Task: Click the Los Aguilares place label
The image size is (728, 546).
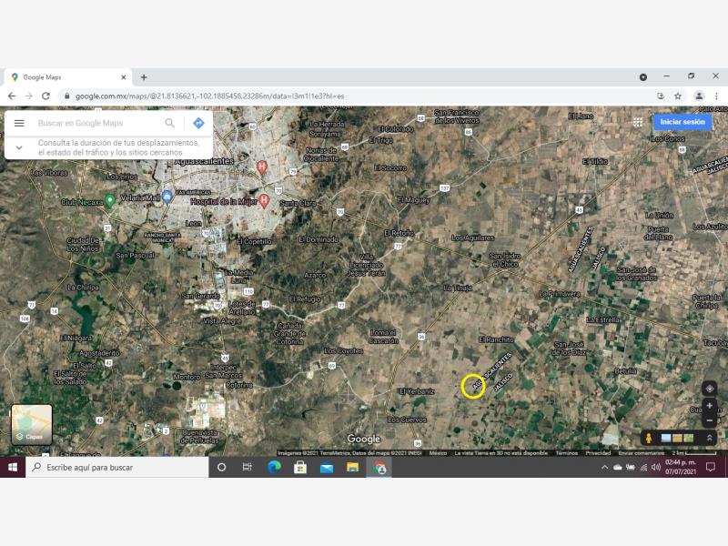Action: point(472,238)
